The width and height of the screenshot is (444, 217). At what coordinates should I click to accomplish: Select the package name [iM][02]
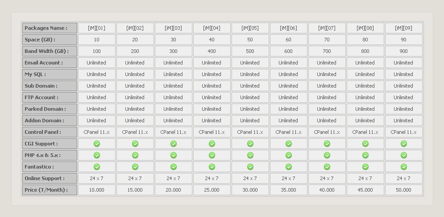pyautogui.click(x=135, y=28)
